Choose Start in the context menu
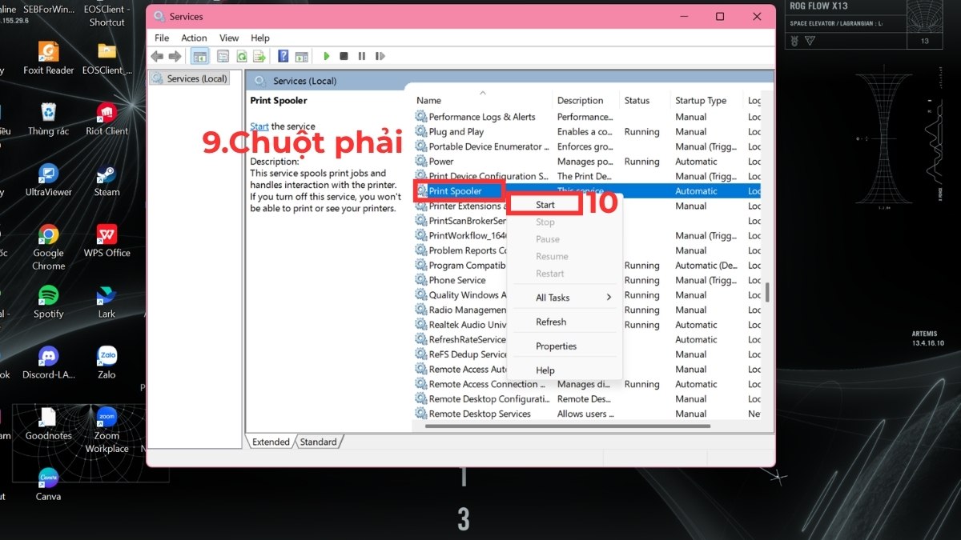961x540 pixels. 545,205
